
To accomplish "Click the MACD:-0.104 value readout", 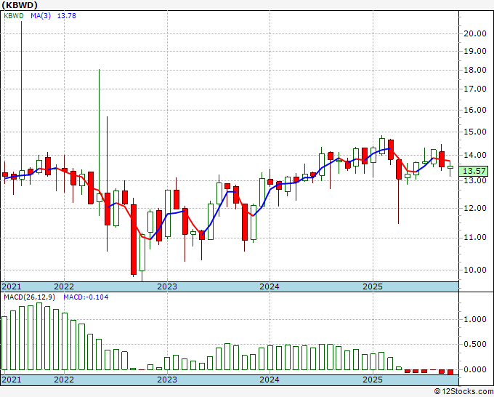I will tap(86, 297).
